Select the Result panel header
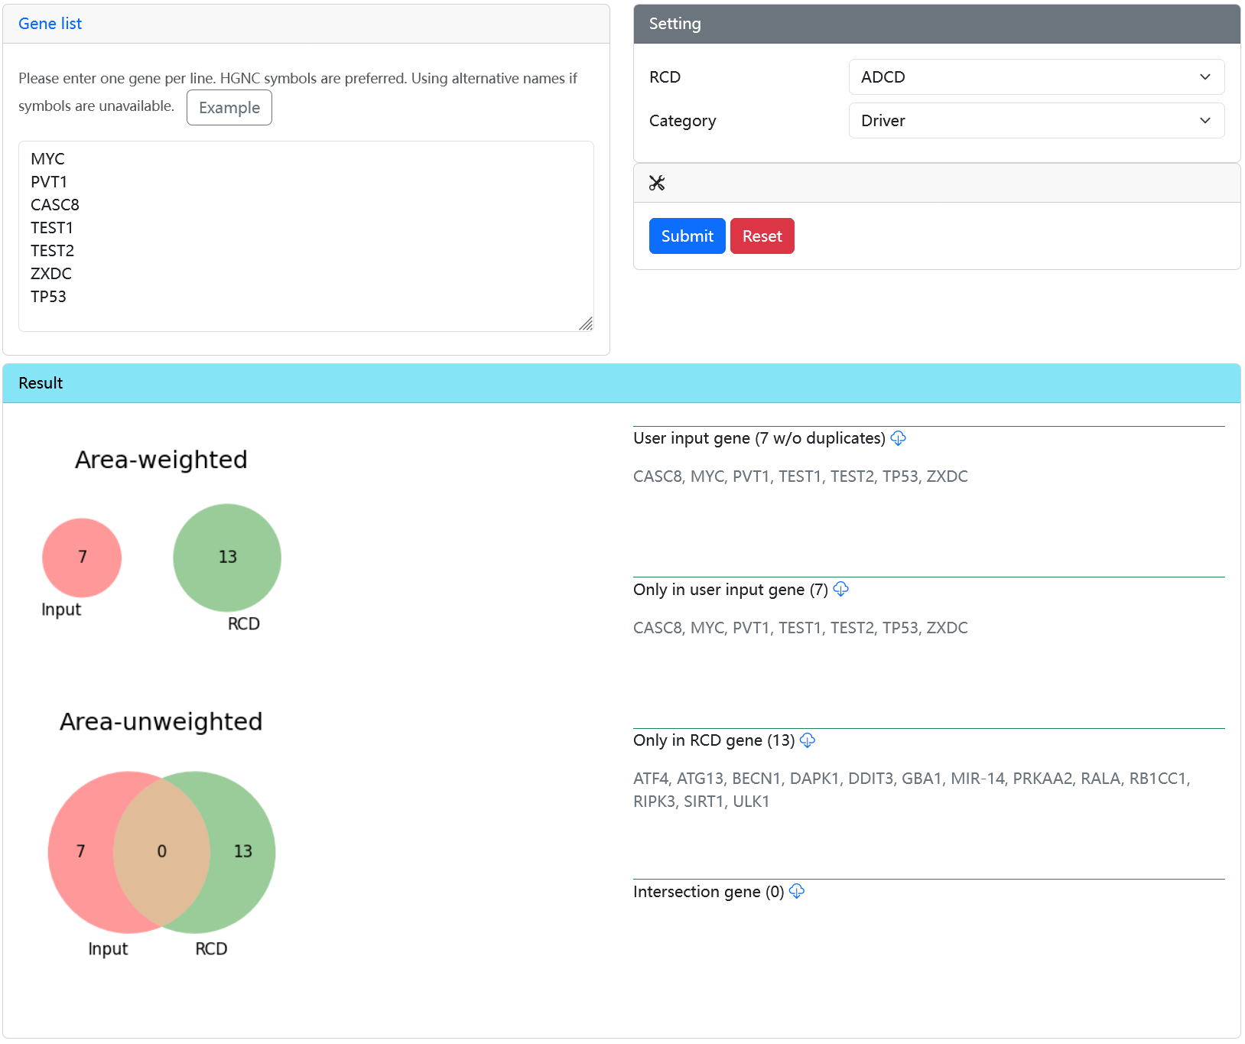Viewport: 1245px width, 1044px height. [621, 383]
